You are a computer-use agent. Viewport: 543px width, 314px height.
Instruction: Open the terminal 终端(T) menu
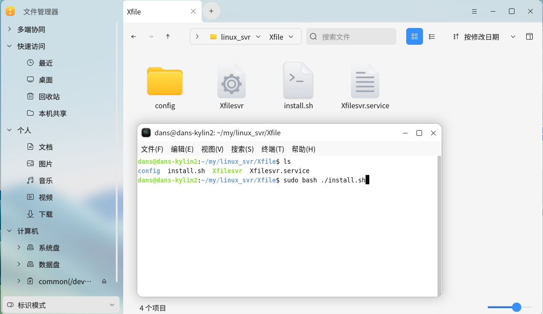pyautogui.click(x=273, y=149)
